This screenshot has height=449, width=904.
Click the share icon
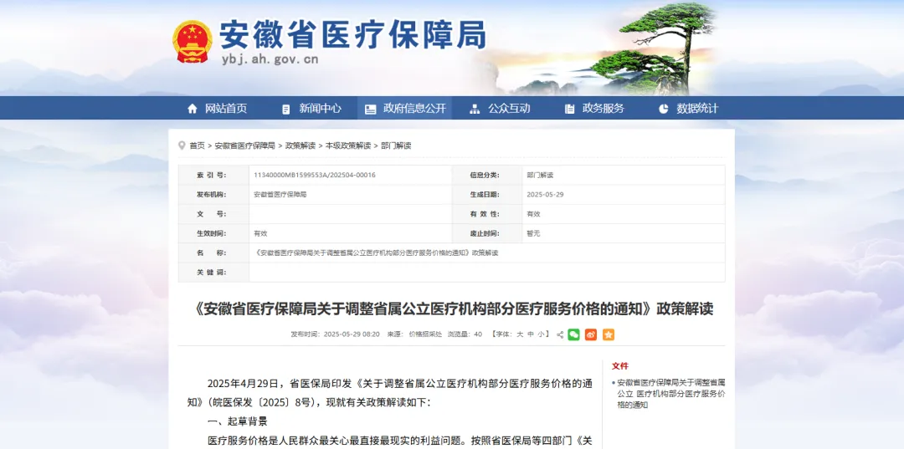560,334
